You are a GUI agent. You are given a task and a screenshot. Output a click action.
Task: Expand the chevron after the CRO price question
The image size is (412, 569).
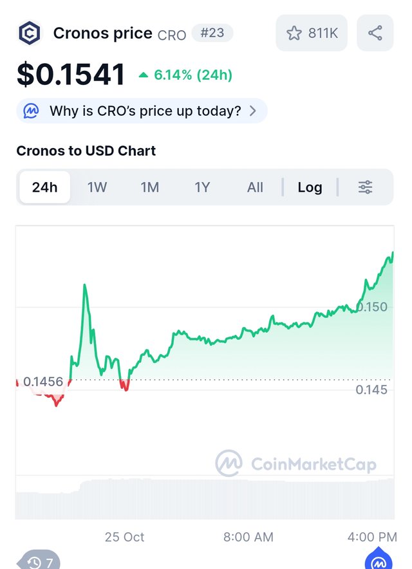click(253, 111)
